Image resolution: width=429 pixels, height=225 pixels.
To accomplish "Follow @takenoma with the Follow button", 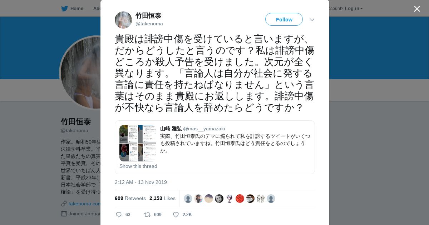I will [284, 19].
